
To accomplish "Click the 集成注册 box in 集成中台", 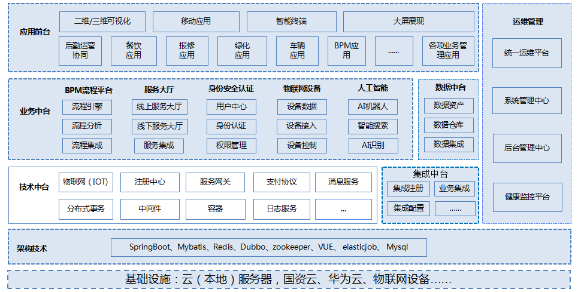I will point(408,189).
